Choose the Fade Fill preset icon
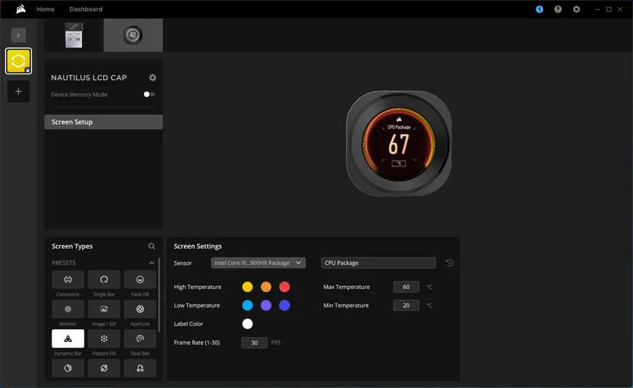The image size is (633, 388). [x=140, y=279]
